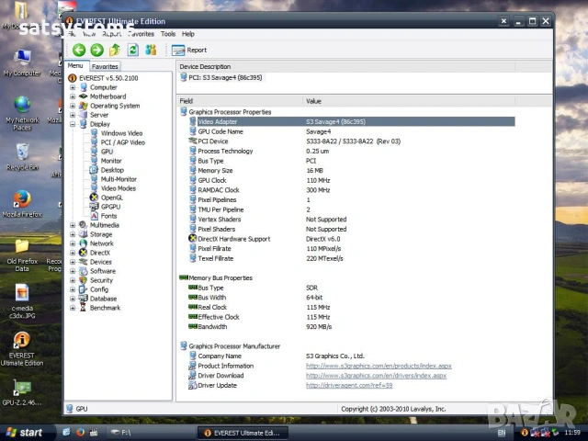Go back with the green left arrow
Screen dimensions: 588x441
pyautogui.click(x=79, y=50)
